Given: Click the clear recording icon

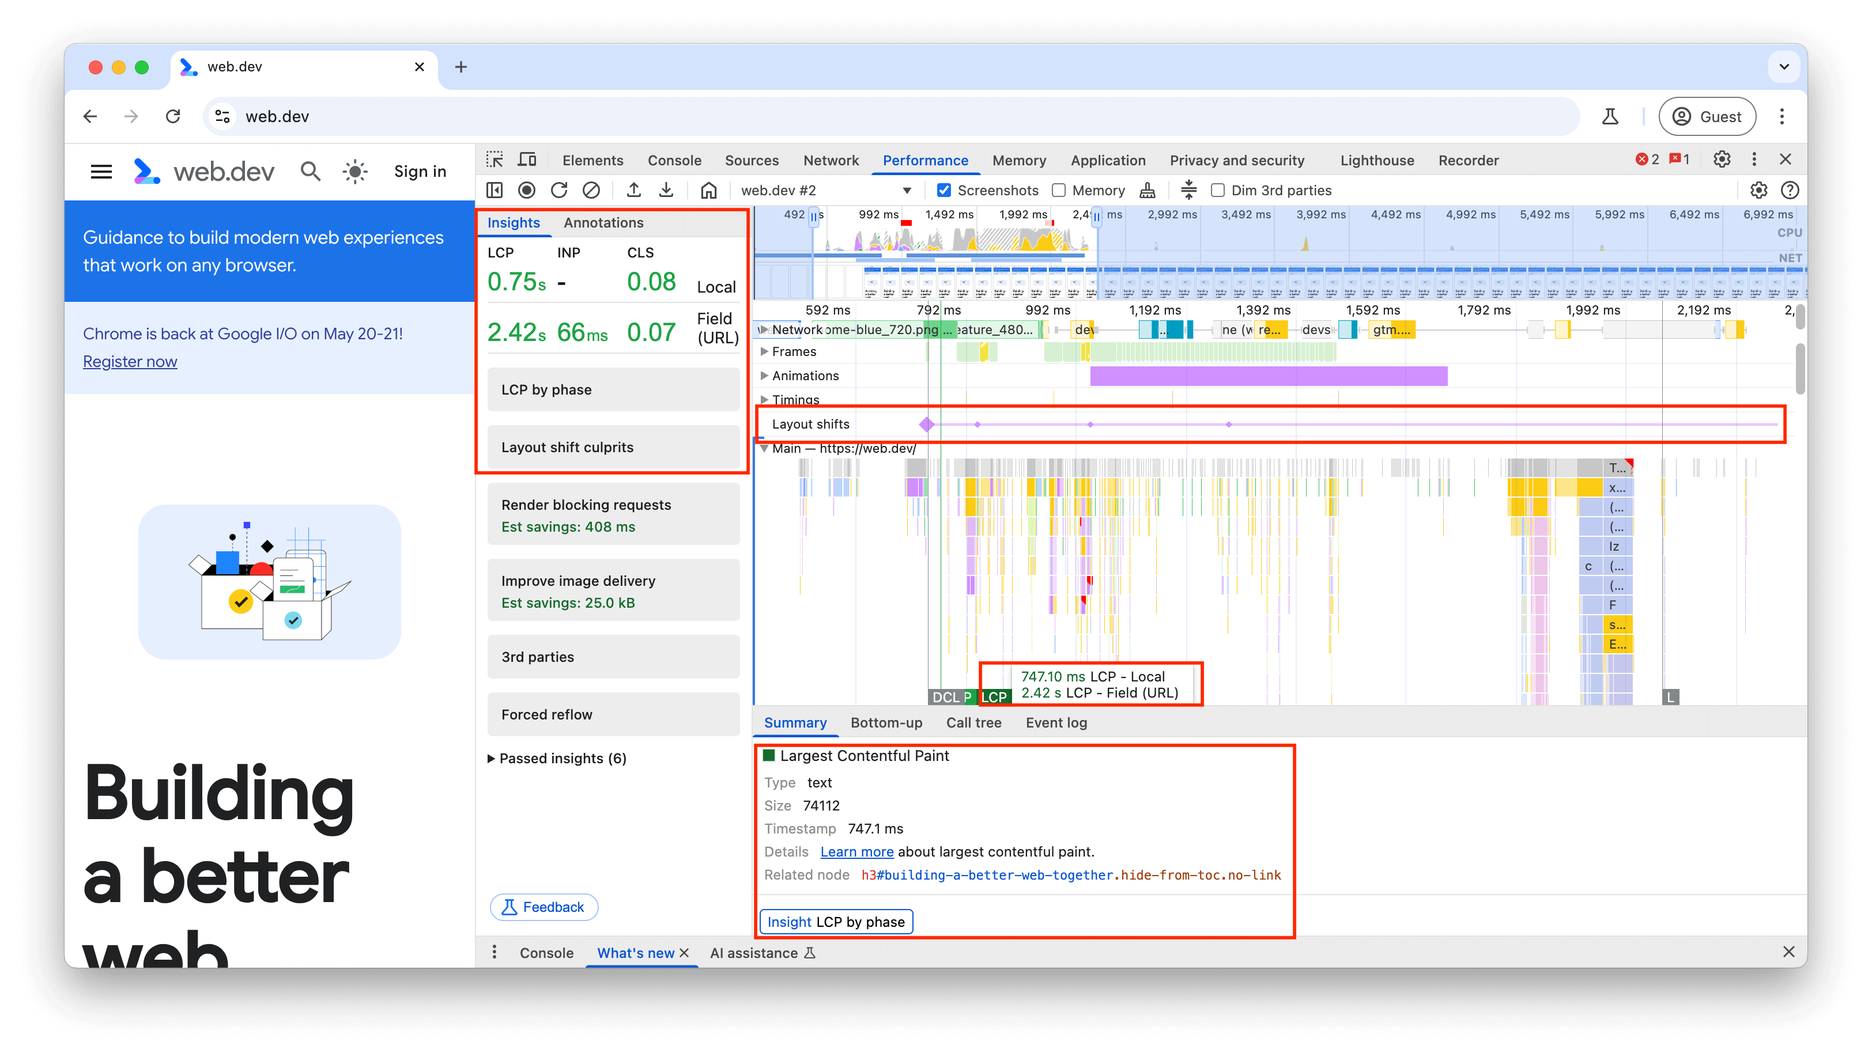Looking at the screenshot, I should click(x=591, y=190).
